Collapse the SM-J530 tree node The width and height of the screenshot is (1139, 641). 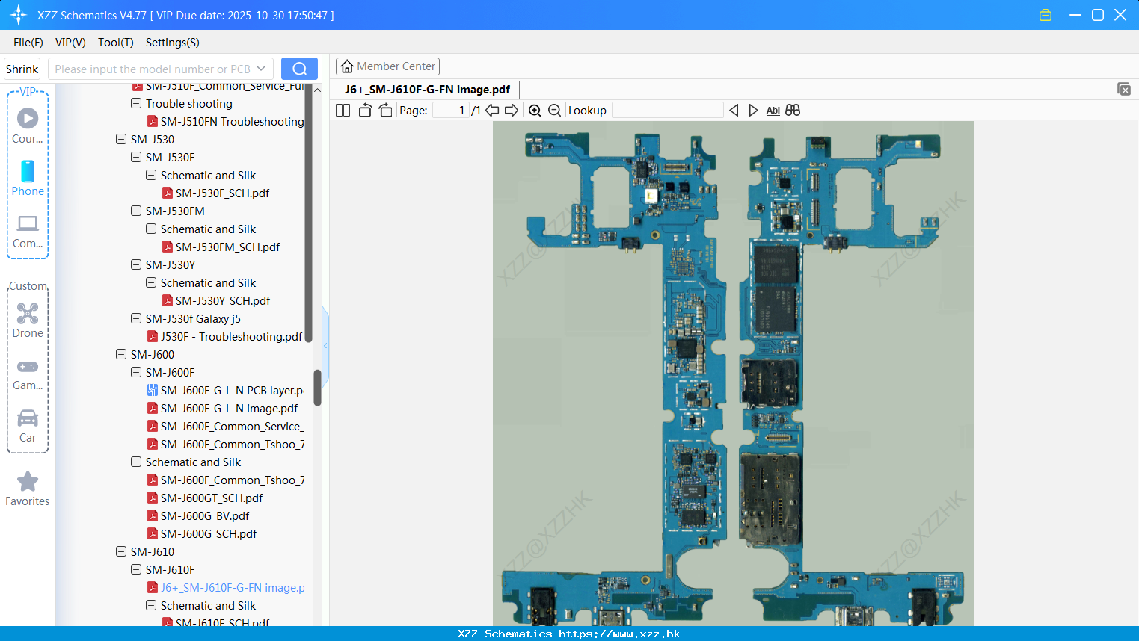(121, 139)
